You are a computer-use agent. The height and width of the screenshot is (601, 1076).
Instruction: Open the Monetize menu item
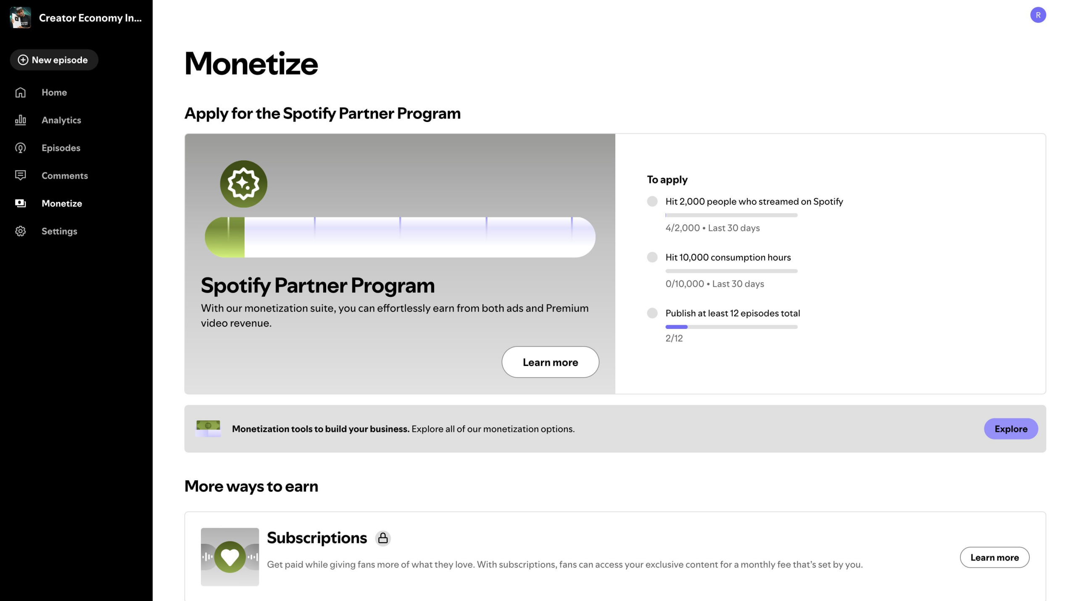62,204
